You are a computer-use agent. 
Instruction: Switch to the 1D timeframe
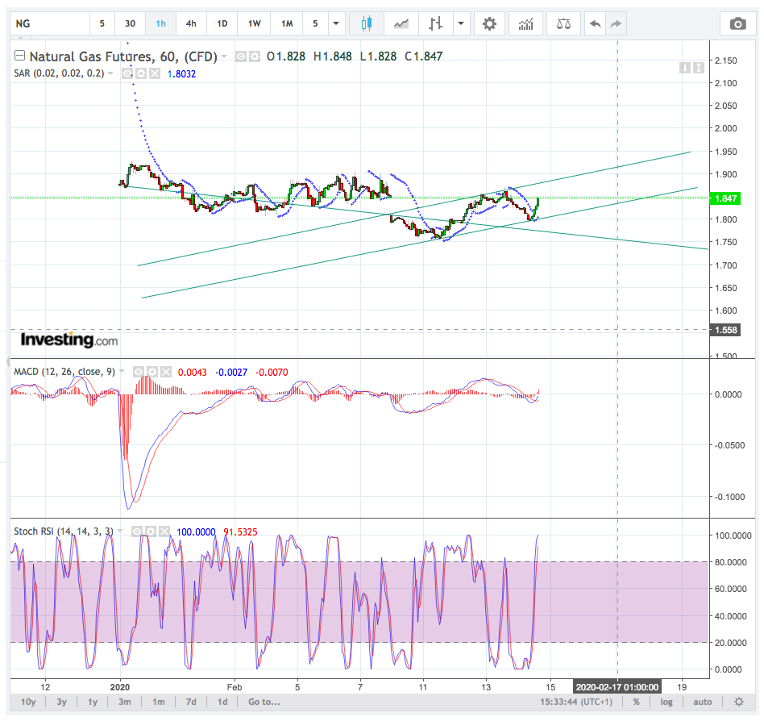coord(222,23)
